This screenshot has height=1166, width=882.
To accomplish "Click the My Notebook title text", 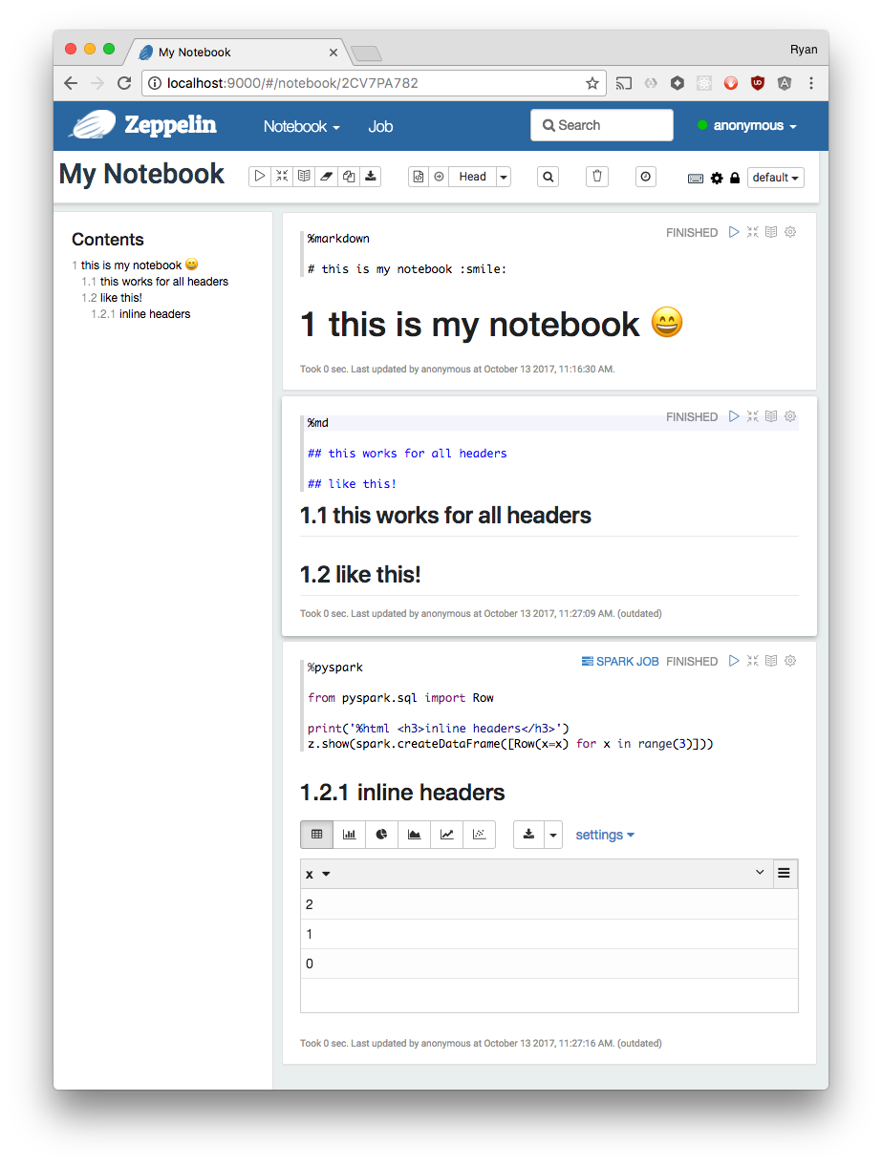I will click(141, 174).
